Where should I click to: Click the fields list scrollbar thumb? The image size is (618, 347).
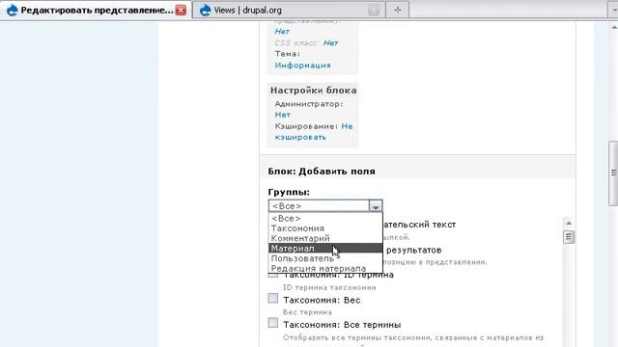569,237
